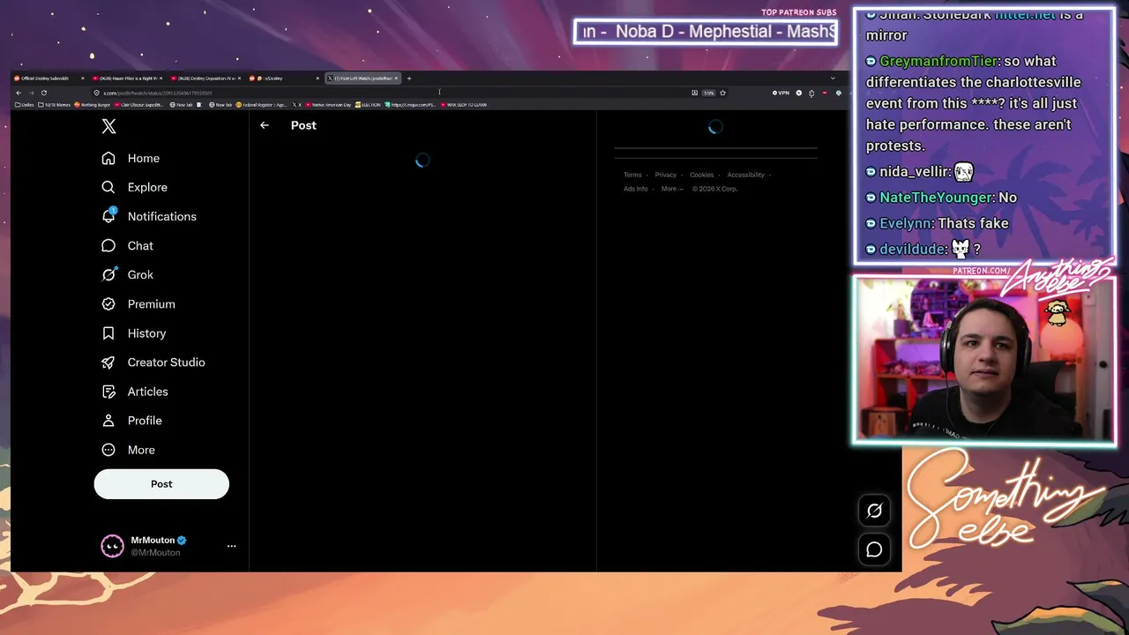Open the floating Grok button
Screen dimensions: 1129x635
pos(874,511)
